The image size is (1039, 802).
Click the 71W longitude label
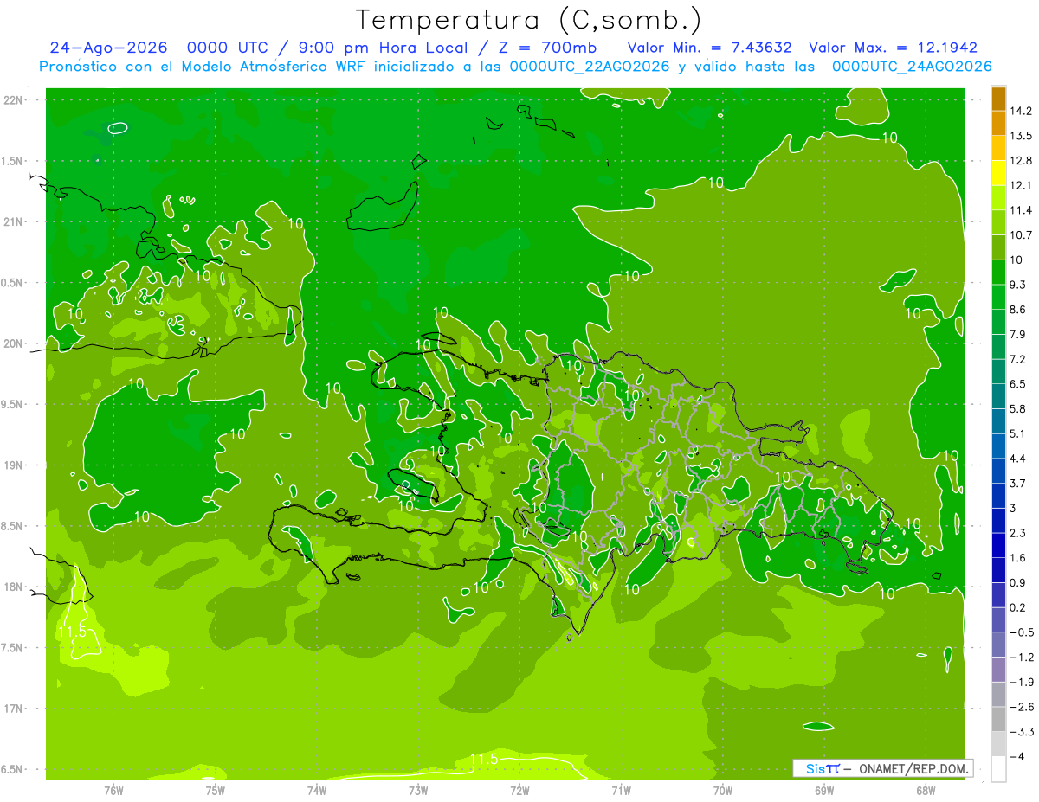point(621,790)
